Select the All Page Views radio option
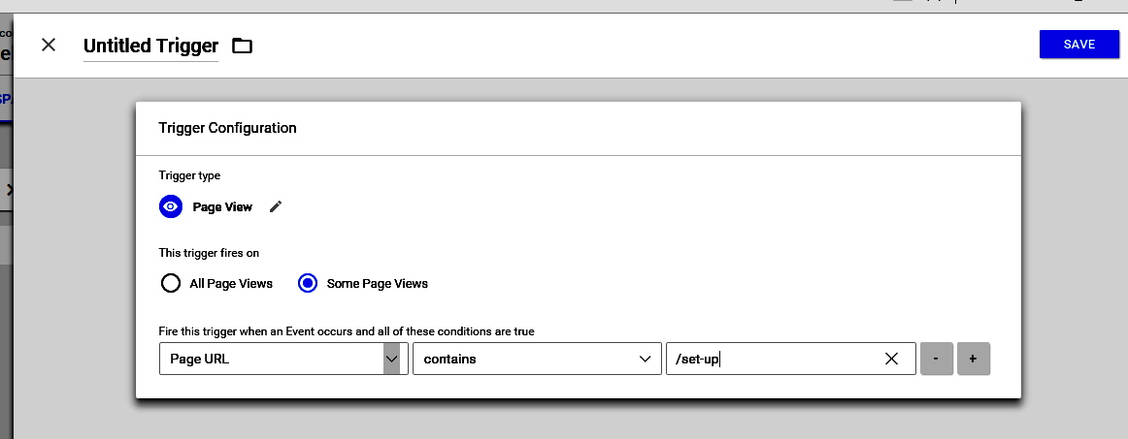This screenshot has height=439, width=1128. 171,284
